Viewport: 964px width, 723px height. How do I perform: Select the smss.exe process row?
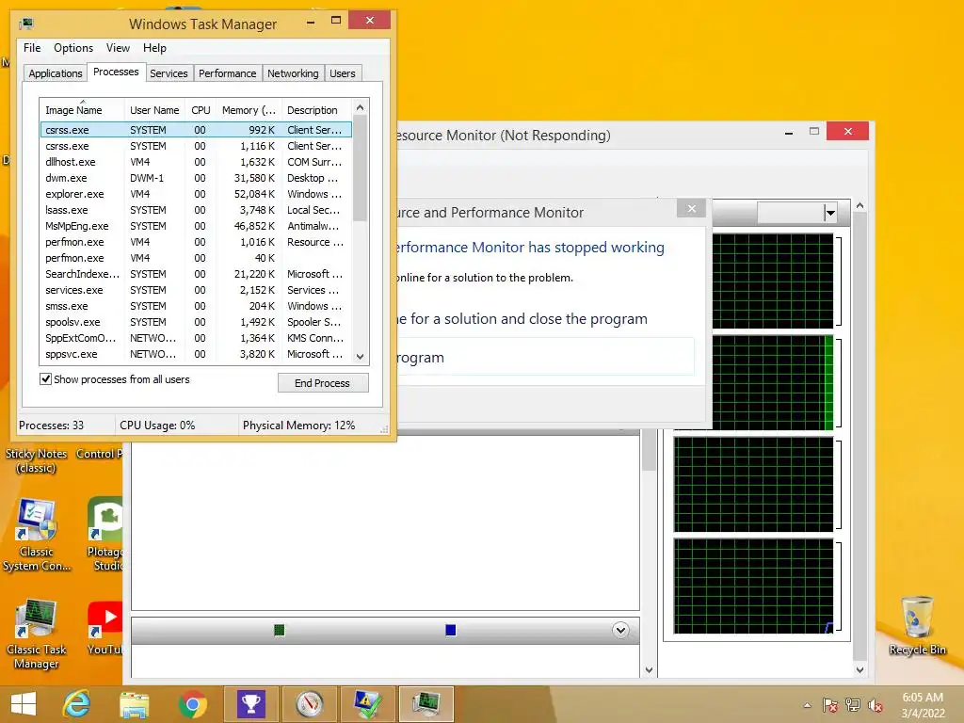tap(196, 306)
